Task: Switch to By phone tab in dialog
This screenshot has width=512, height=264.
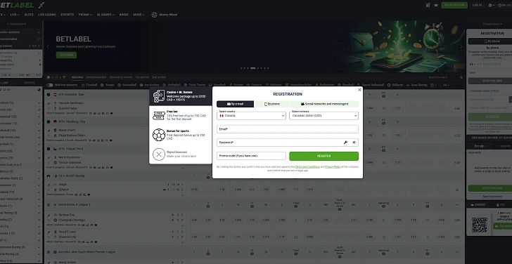Action: pos(271,104)
